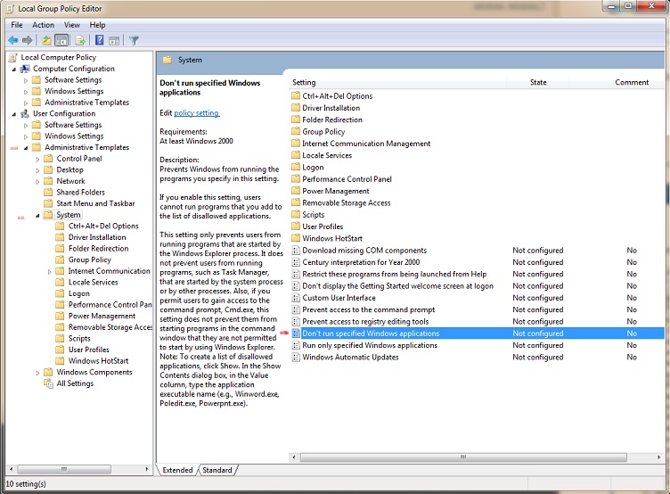
Task: Expand Windows Settings under User Configuration
Action: [x=26, y=136]
